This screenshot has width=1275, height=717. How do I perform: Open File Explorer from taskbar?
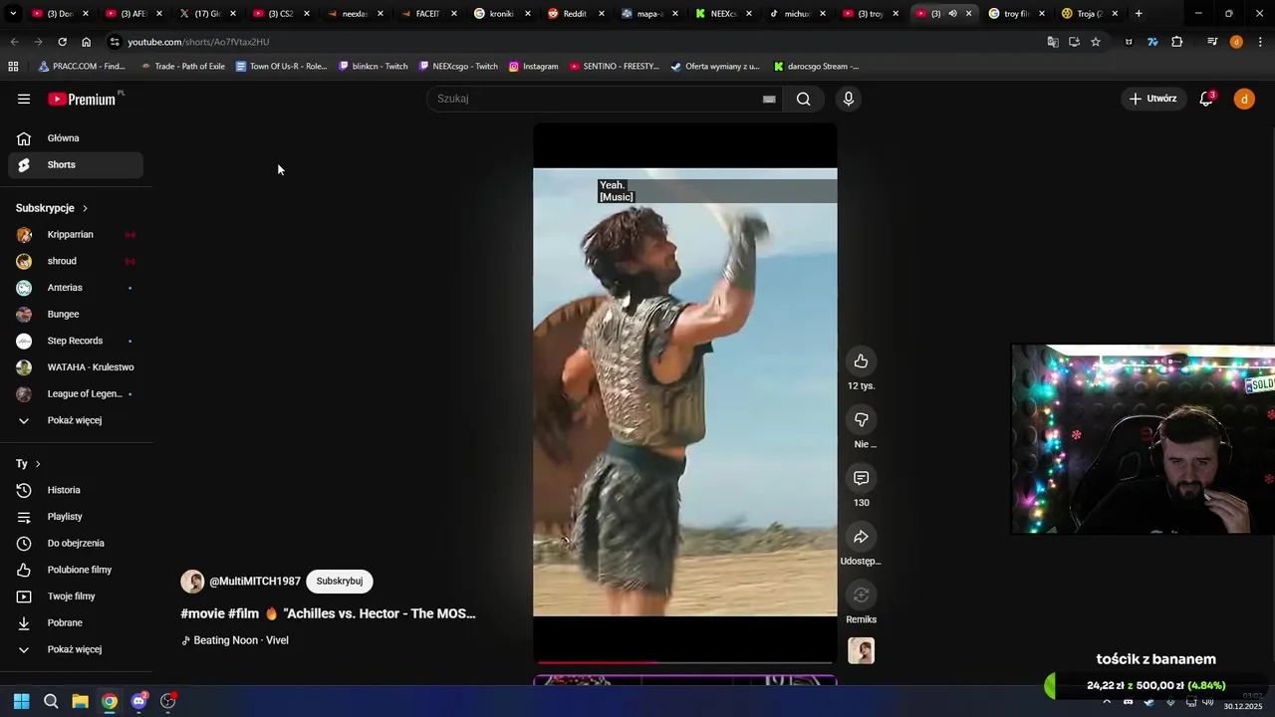coord(80,701)
